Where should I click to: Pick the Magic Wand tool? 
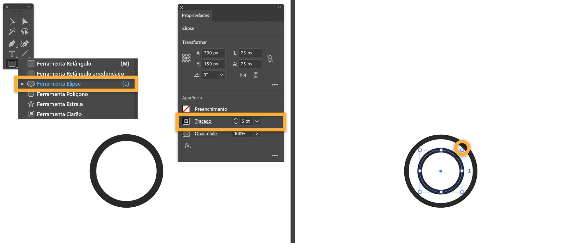point(12,31)
